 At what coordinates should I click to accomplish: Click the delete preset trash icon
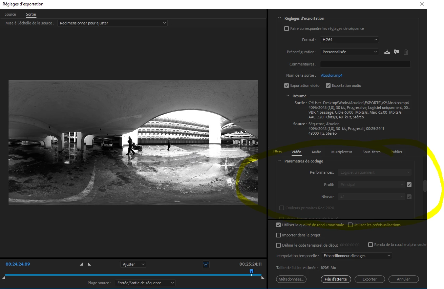tap(406, 52)
